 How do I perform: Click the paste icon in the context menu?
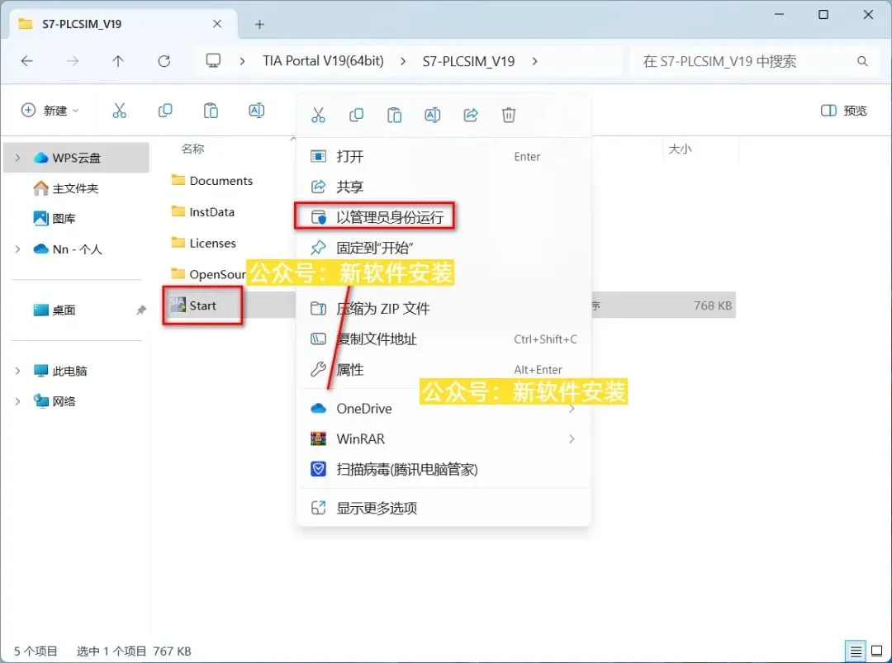pos(394,116)
